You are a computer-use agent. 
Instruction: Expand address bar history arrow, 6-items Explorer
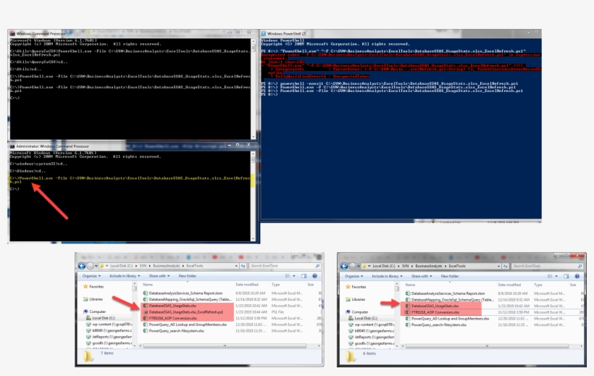(x=498, y=266)
